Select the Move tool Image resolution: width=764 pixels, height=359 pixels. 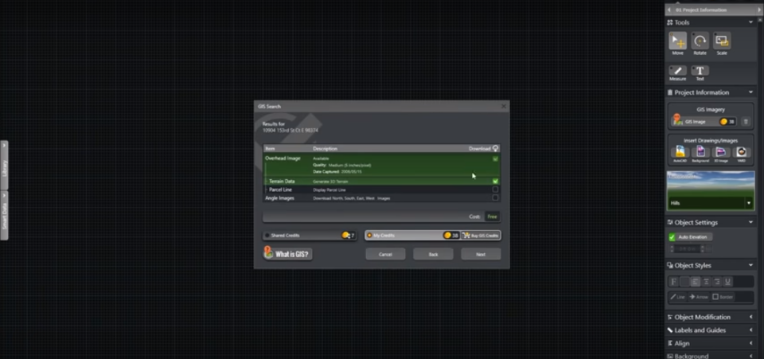click(677, 41)
